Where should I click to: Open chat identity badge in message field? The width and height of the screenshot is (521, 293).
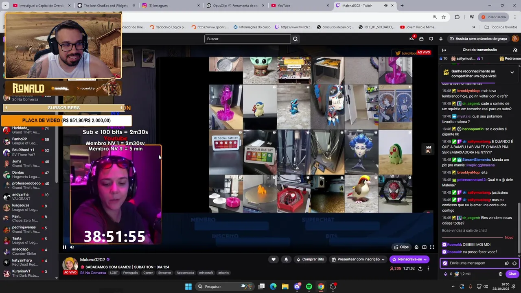(x=445, y=263)
